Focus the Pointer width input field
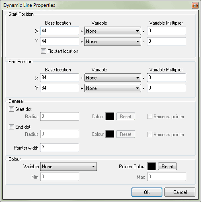201x202 pixels. point(59,148)
